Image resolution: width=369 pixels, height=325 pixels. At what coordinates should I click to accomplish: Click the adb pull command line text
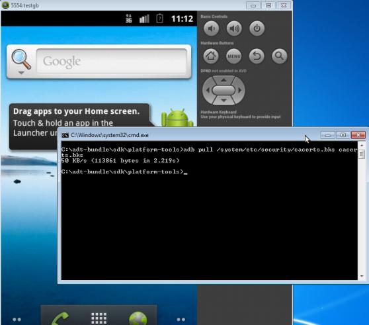(x=209, y=152)
